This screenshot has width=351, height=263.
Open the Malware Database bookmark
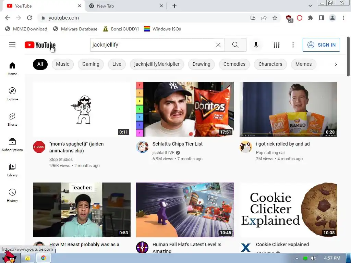[x=75, y=29]
